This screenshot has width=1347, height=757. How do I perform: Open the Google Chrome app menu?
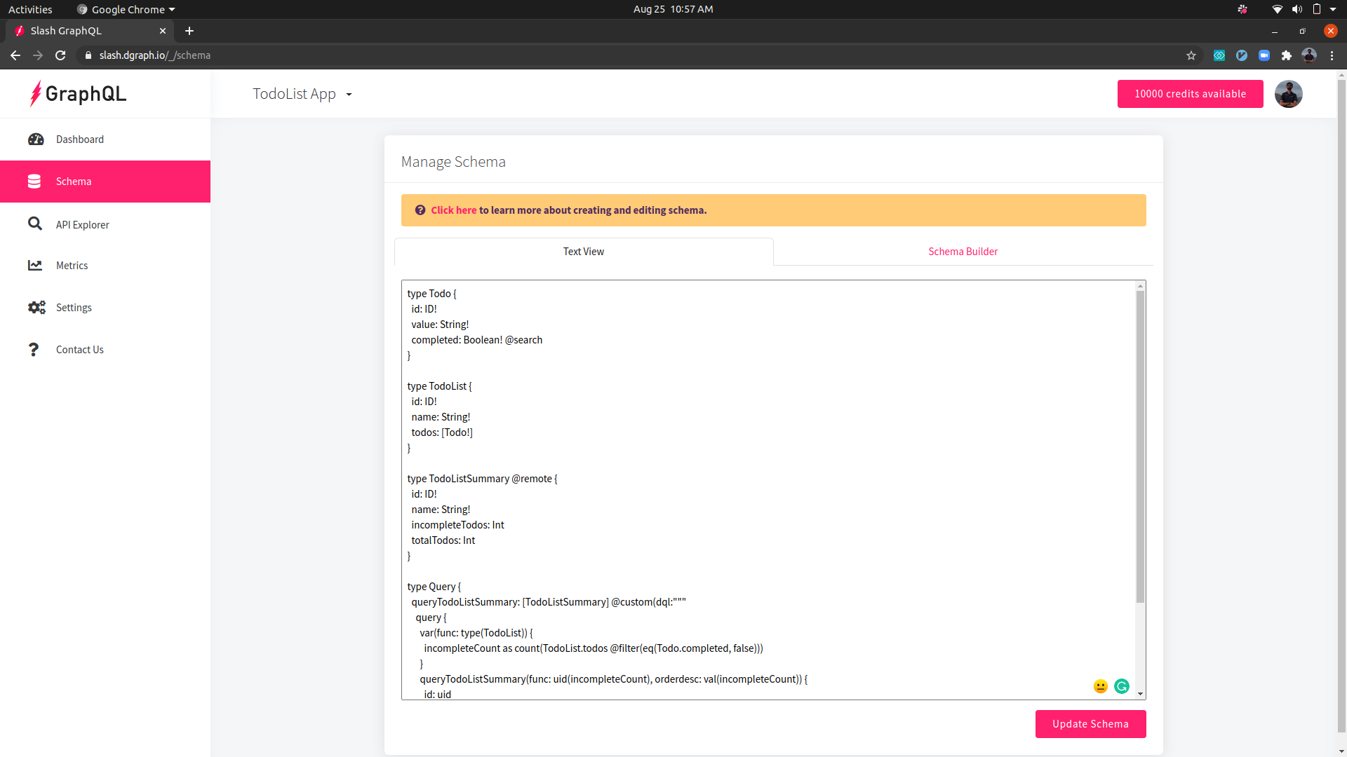tap(126, 9)
